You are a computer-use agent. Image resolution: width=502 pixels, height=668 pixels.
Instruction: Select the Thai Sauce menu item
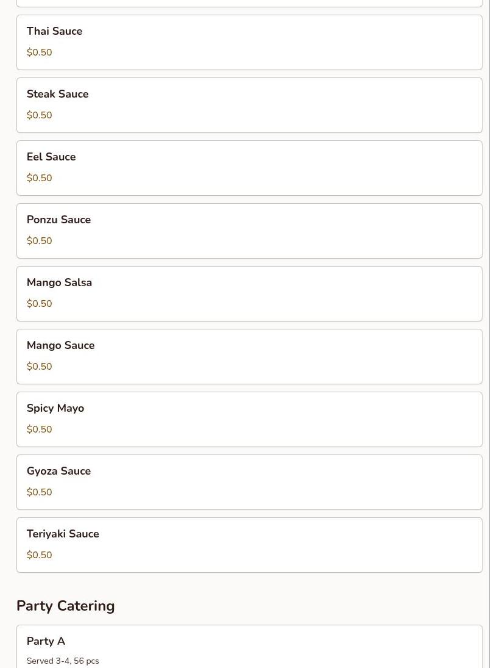[x=249, y=42]
